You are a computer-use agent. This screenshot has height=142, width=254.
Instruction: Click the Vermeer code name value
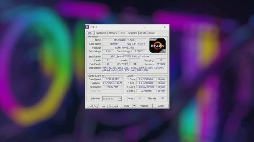click(114, 44)
